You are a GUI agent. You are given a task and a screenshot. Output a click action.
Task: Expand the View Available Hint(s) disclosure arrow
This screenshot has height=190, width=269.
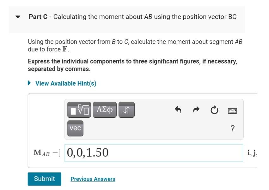29,83
